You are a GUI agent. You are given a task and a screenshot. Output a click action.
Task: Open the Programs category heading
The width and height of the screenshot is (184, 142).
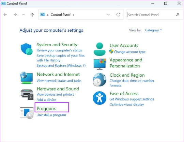click(46, 109)
